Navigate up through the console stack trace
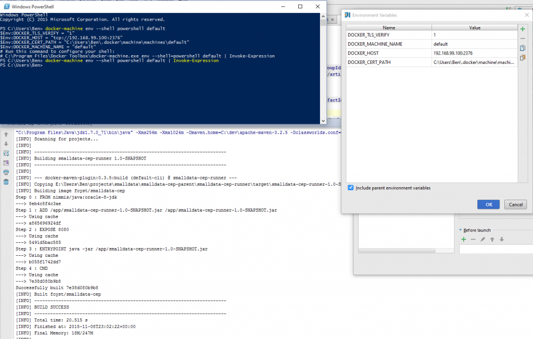Viewport: 533px width, 339px height. pos(6,135)
